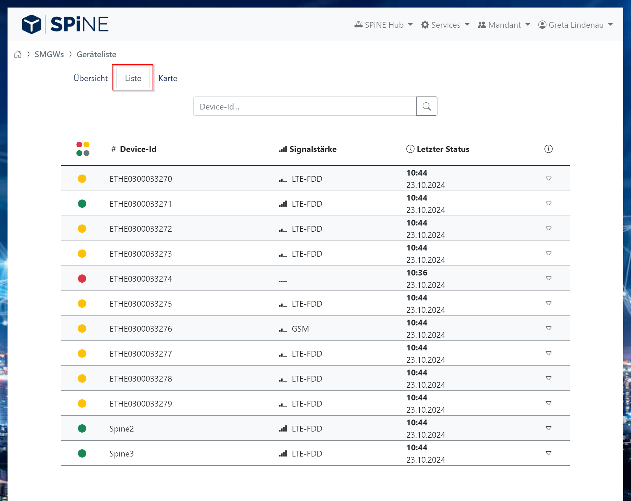Open the info icon in table header

click(548, 149)
